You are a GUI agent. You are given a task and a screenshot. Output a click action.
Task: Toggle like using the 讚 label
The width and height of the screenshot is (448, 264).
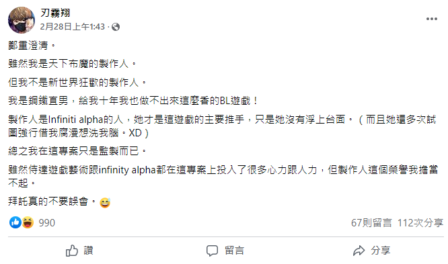[x=89, y=251]
